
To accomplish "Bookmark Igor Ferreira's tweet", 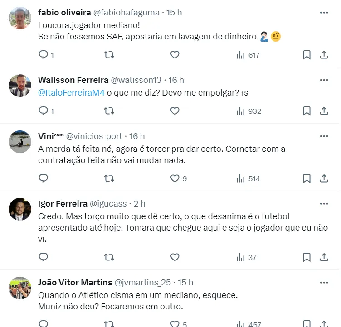I will pos(307,257).
